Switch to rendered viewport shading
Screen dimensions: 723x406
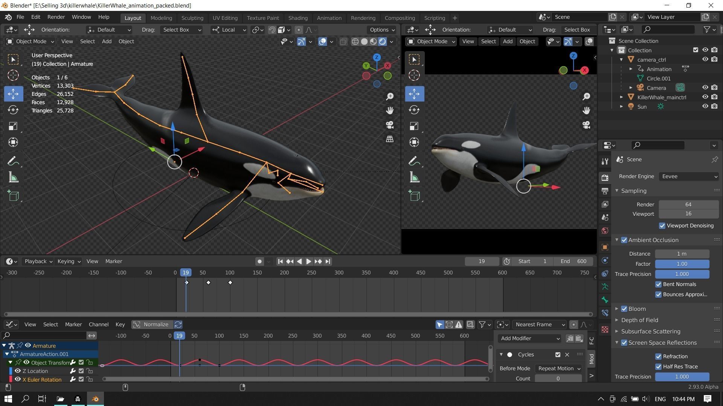(383, 42)
